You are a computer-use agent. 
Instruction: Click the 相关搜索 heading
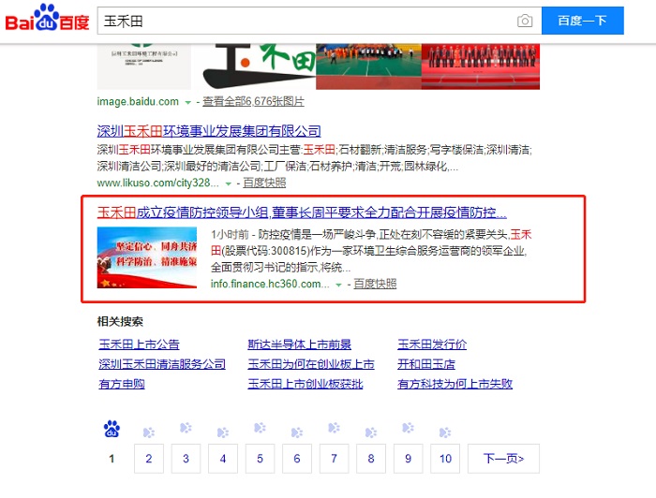120,321
